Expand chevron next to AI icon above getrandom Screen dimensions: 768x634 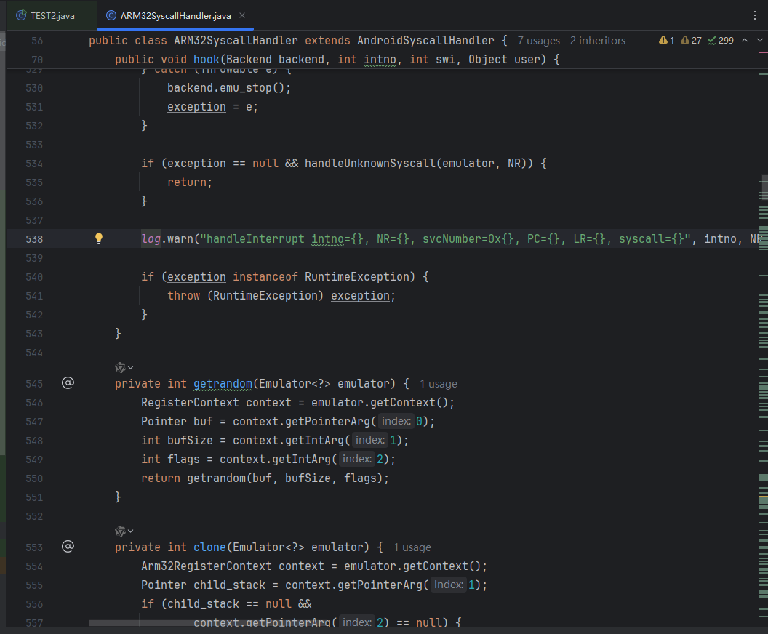(131, 368)
